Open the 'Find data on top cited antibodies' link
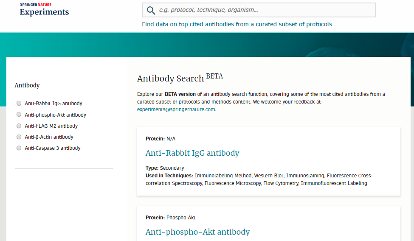The image size is (414, 241). pos(237,24)
